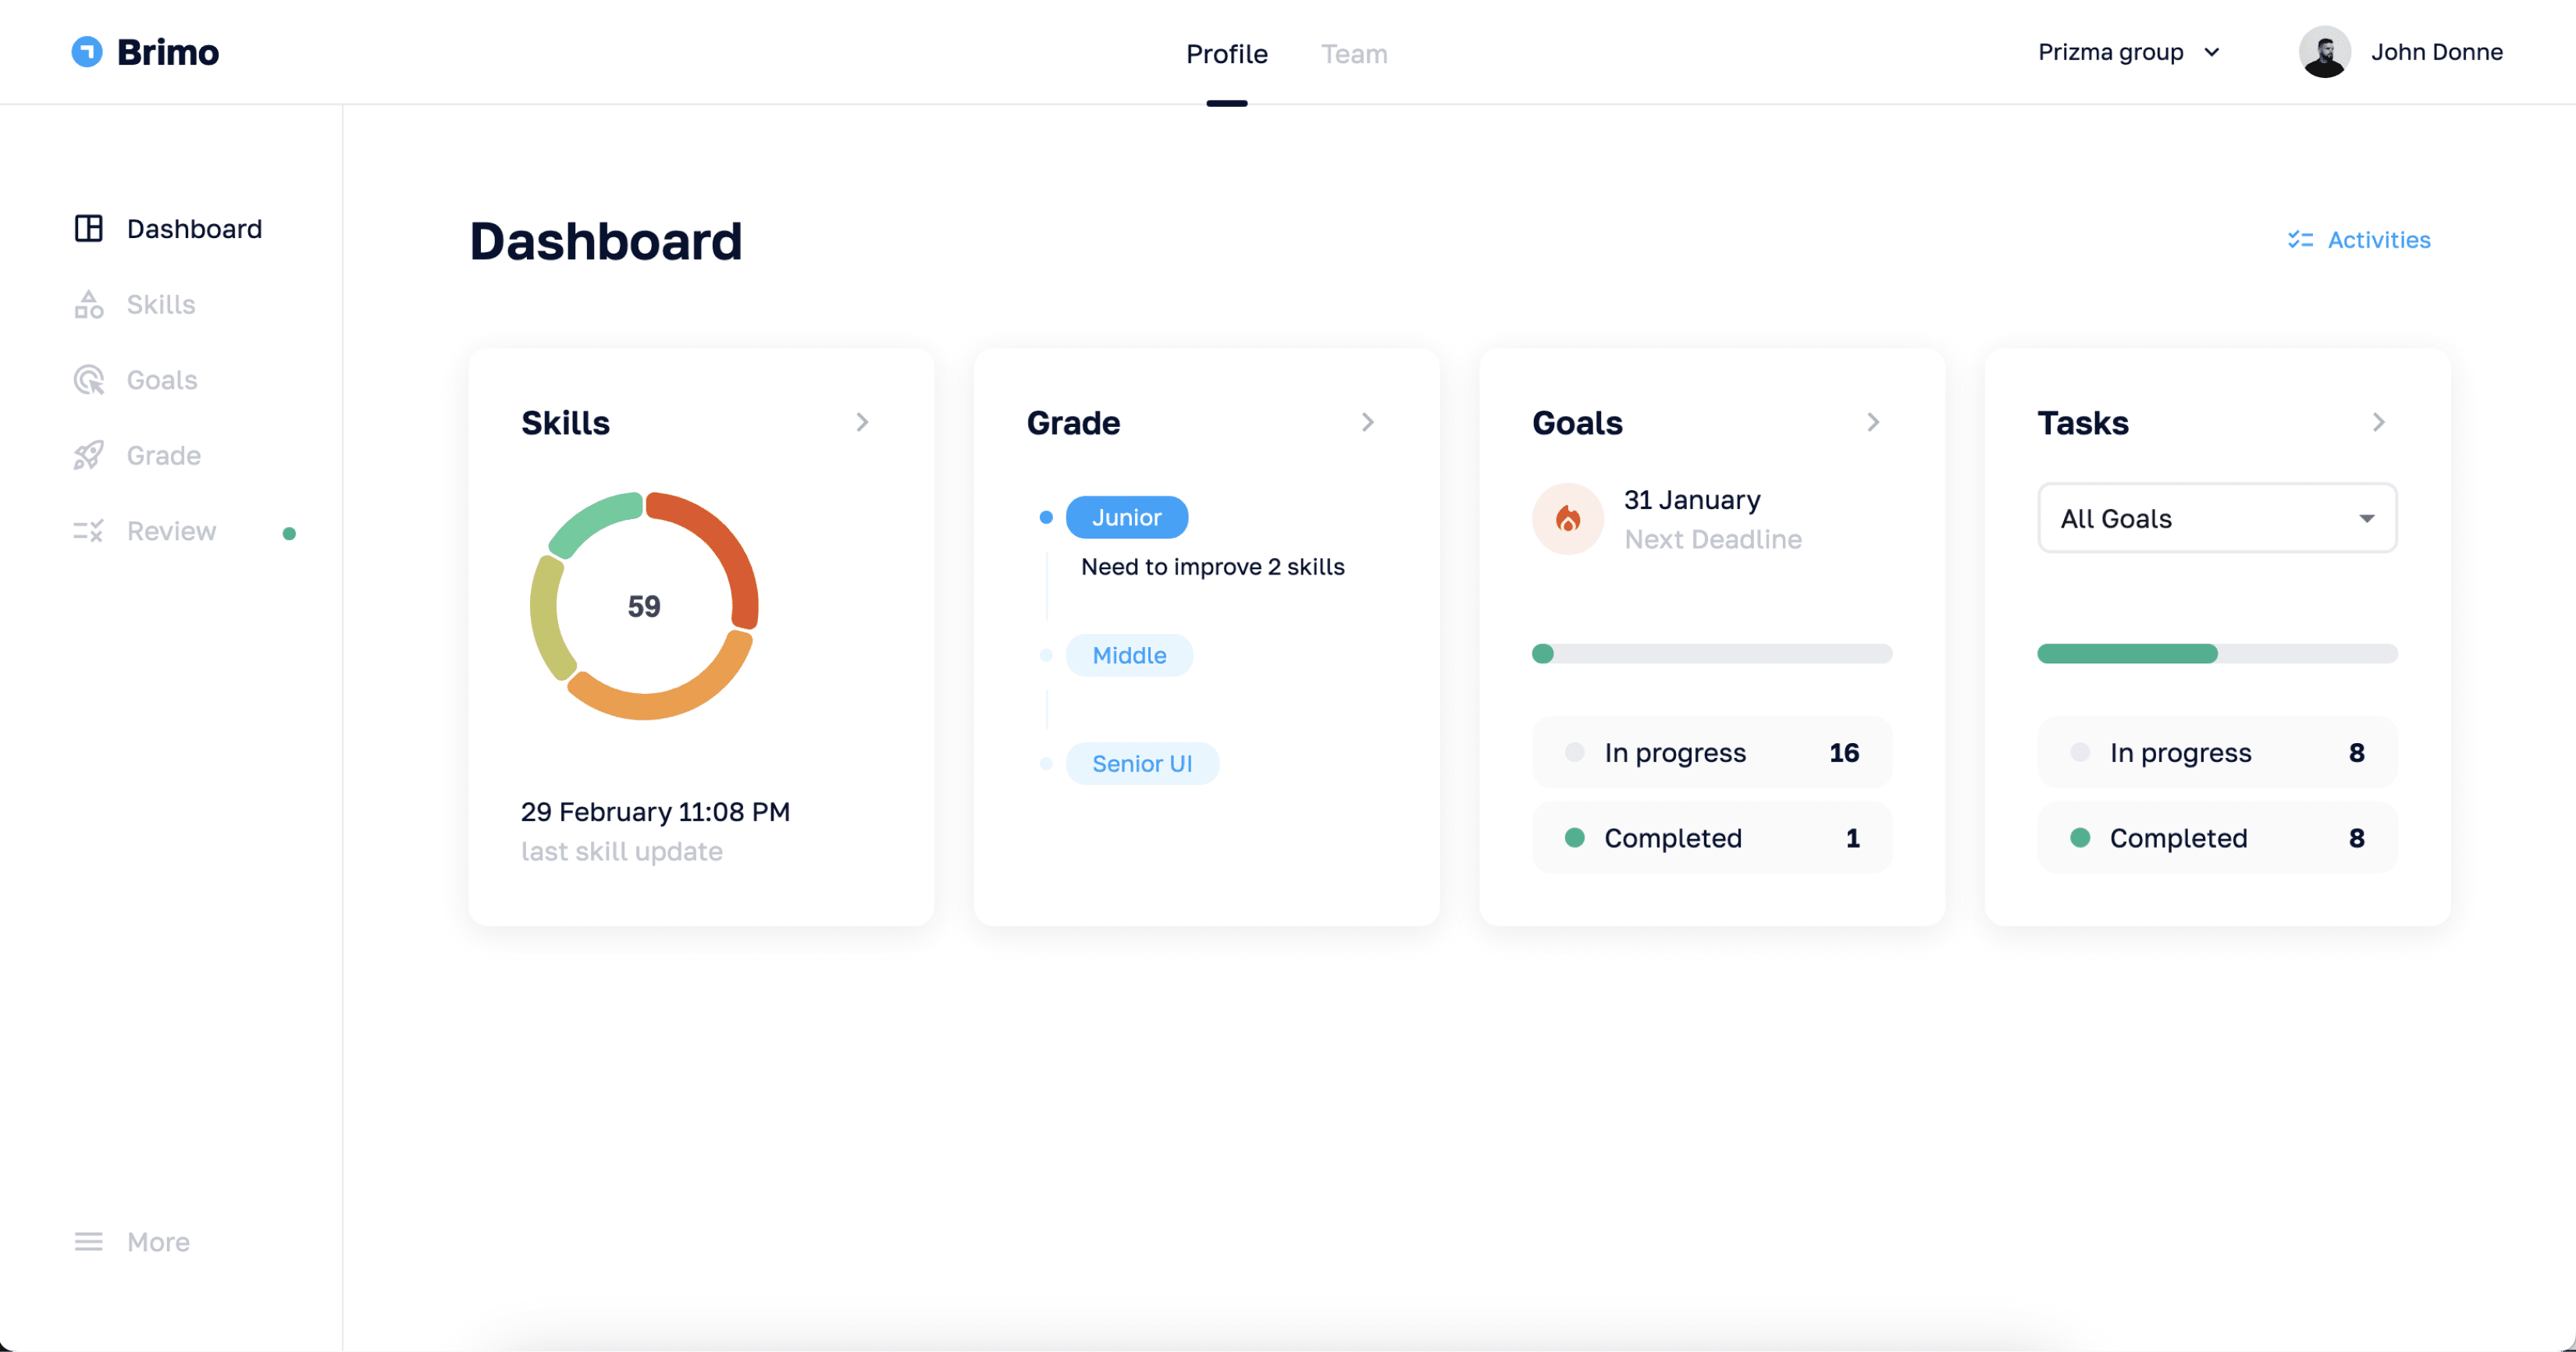Click the Grade card arrow
The height and width of the screenshot is (1352, 2576).
1368,422
